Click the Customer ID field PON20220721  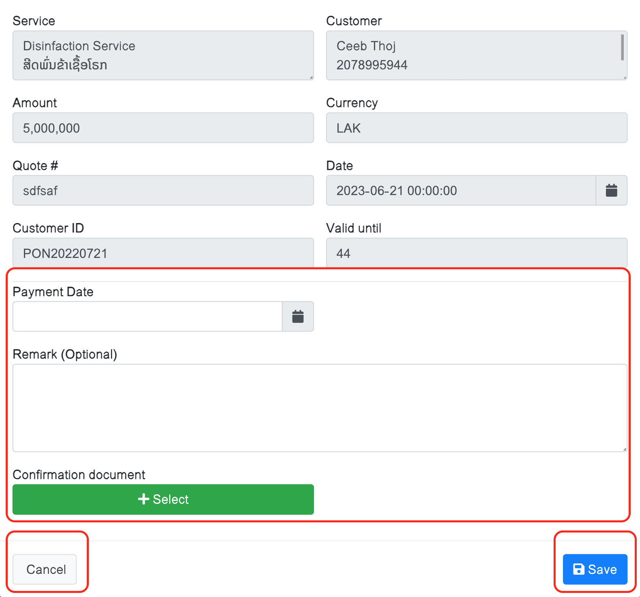(163, 253)
